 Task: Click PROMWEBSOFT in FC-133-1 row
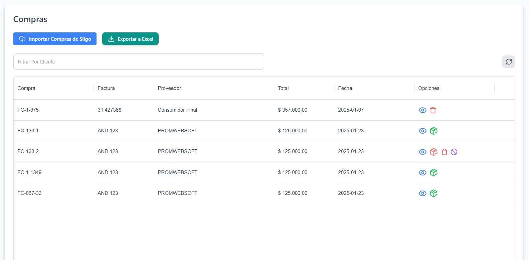[x=178, y=131]
